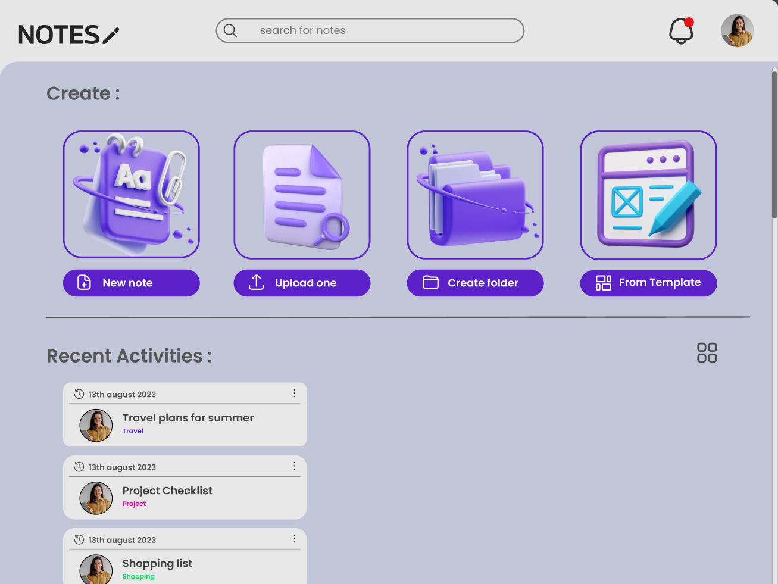778x584 pixels.
Task: Click the search magnifier icon
Action: point(230,30)
